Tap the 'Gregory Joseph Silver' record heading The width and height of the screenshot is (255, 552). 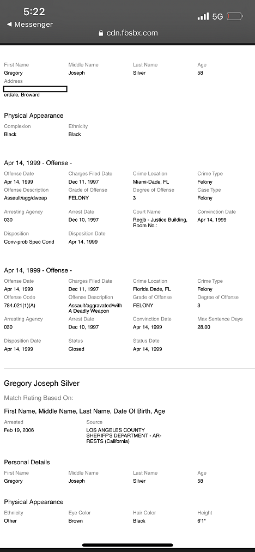[41, 384]
